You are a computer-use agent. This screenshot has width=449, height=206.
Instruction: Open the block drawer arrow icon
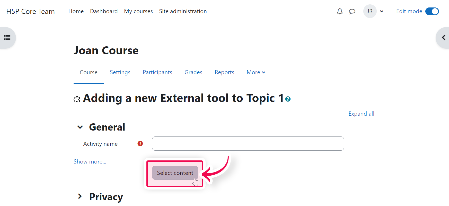443,38
